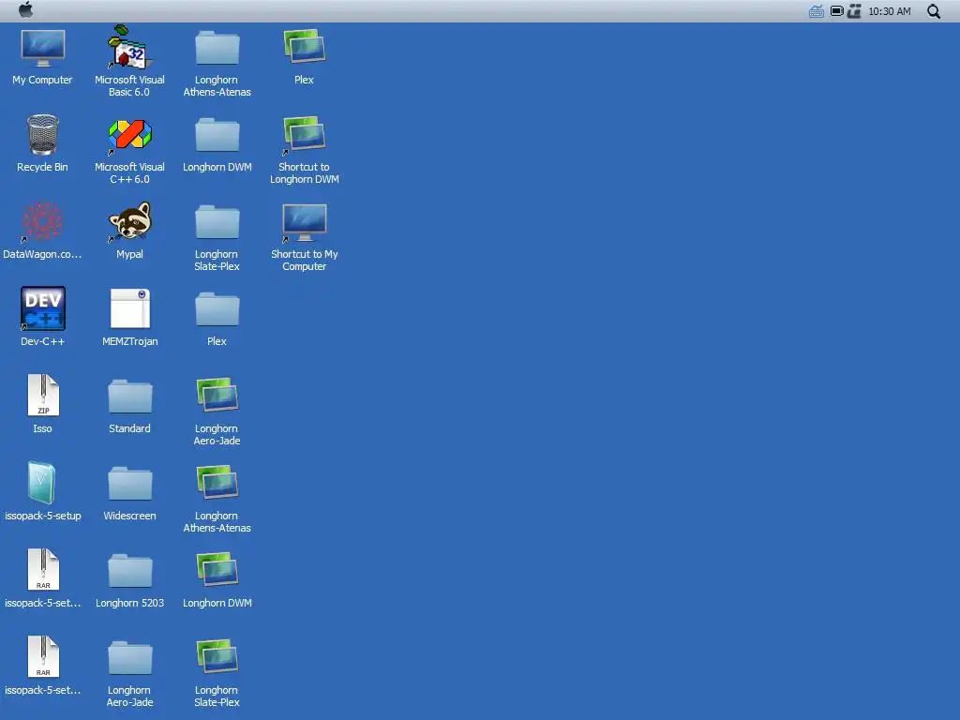Open the magnifier search icon
Image resolution: width=960 pixels, height=720 pixels.
[934, 11]
